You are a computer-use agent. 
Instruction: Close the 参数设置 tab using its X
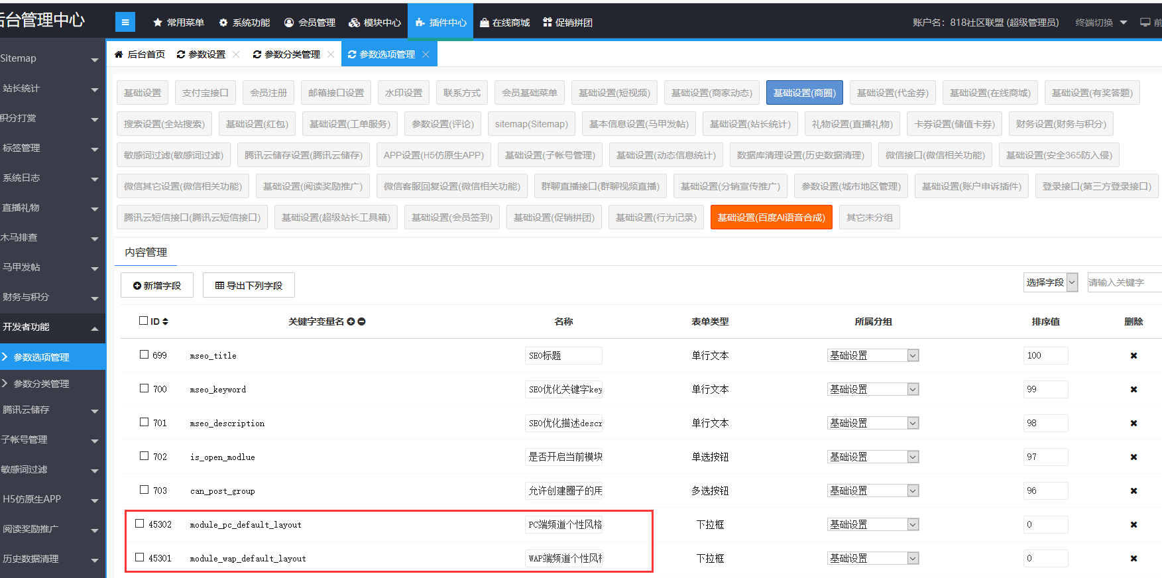click(235, 54)
